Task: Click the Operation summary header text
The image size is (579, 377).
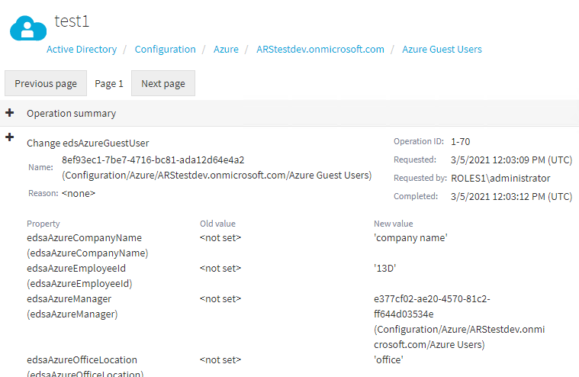Action: coord(71,114)
